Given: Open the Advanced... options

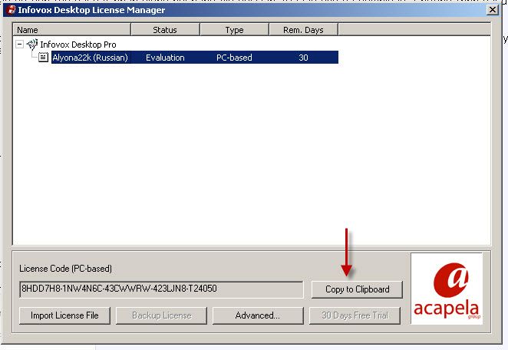Looking at the screenshot, I should tap(257, 315).
